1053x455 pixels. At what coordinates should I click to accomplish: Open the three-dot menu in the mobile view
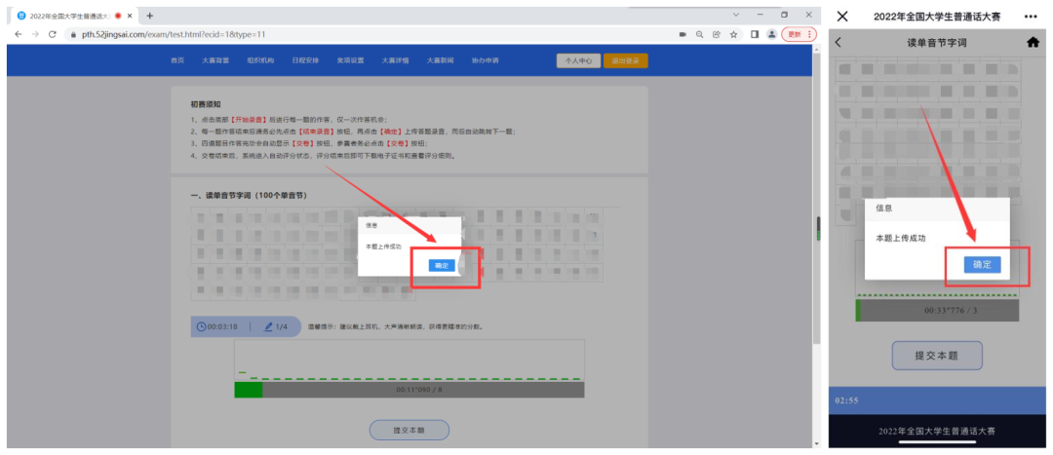[1031, 17]
